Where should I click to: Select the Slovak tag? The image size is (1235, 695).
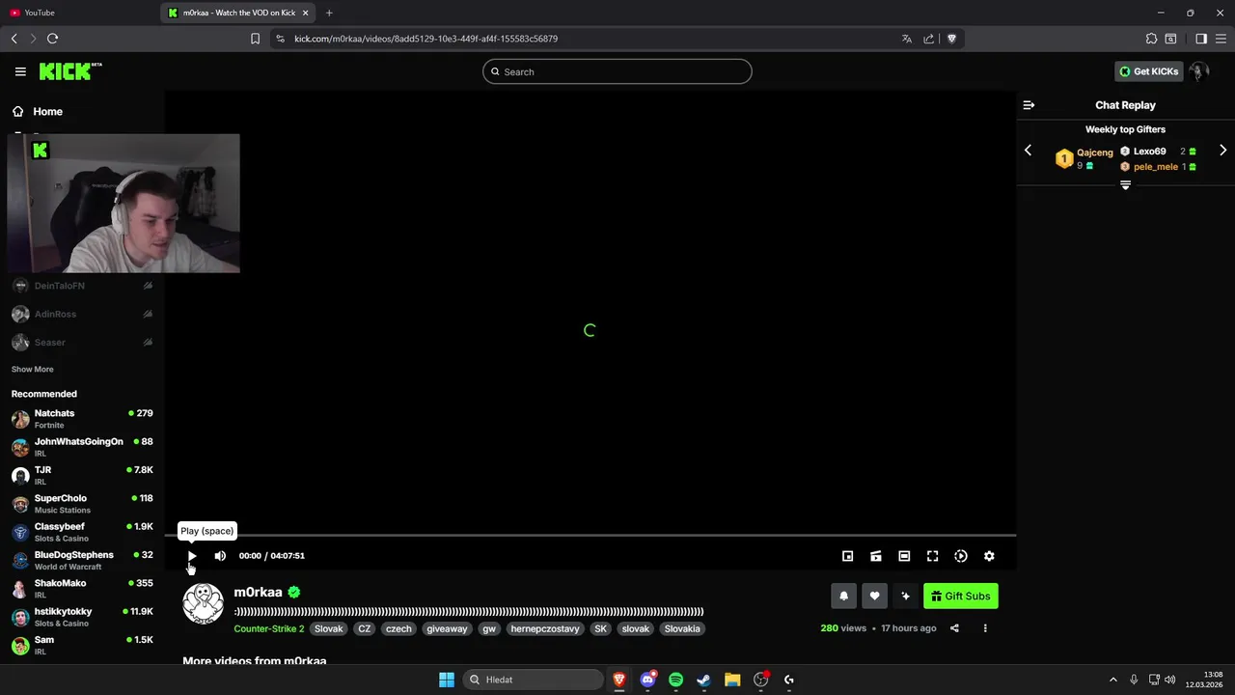328,628
